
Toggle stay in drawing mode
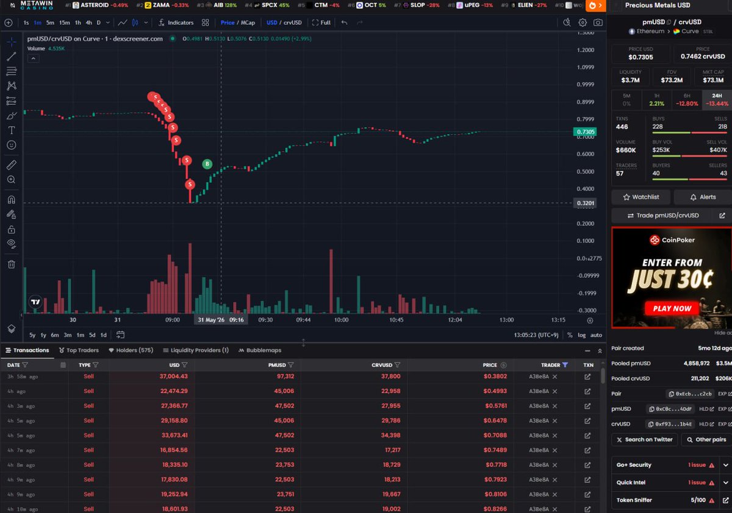11,214
